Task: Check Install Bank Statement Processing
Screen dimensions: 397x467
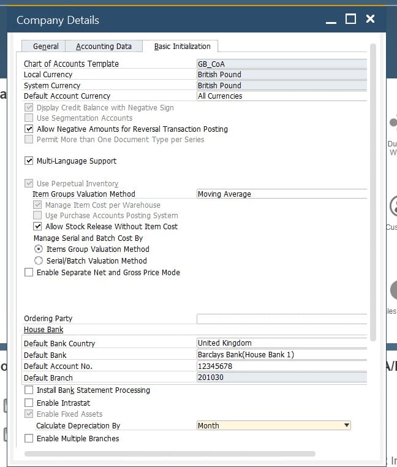Action: [x=29, y=390]
